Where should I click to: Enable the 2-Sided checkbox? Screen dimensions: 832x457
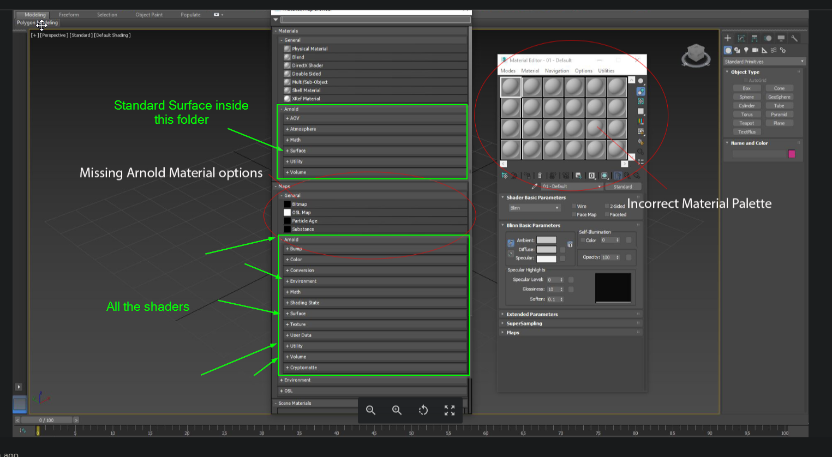point(607,206)
